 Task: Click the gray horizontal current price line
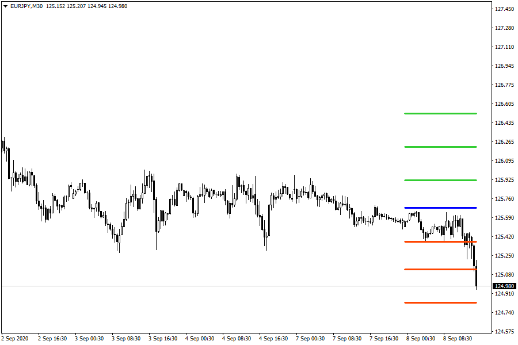tap(230, 286)
